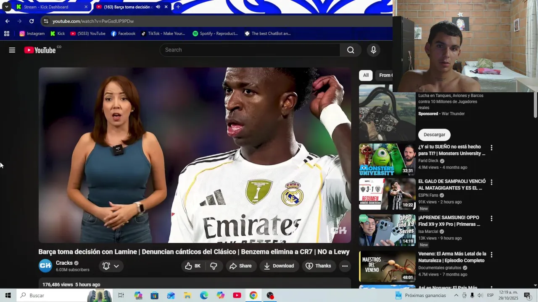Select the All filter chip
Image resolution: width=538 pixels, height=302 pixels.
(366, 75)
